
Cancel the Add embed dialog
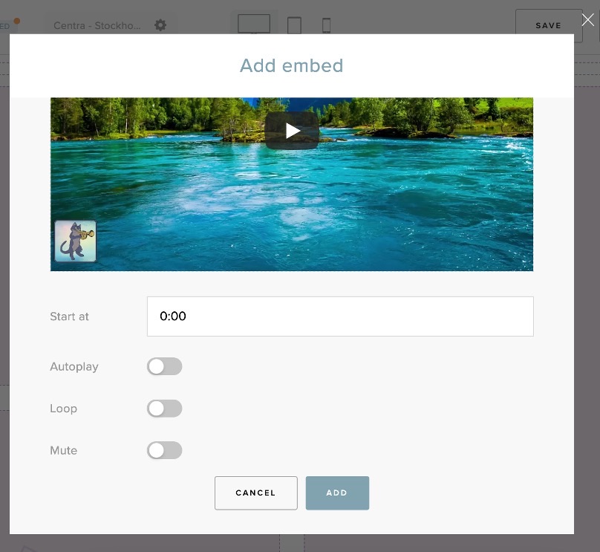(x=256, y=493)
